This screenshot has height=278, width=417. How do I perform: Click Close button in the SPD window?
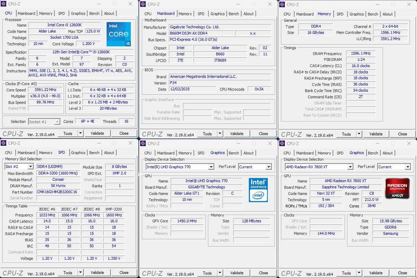pyautogui.click(x=124, y=273)
